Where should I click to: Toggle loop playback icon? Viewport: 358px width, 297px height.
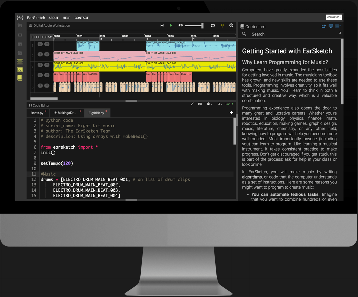213,25
